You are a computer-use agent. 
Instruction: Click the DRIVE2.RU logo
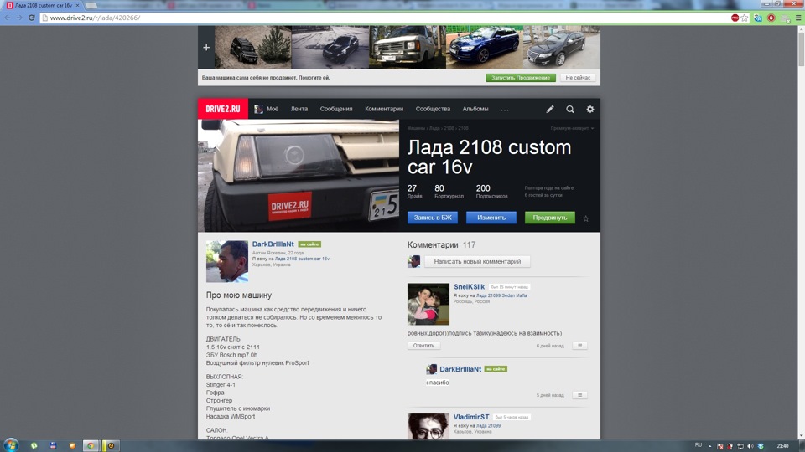click(223, 109)
